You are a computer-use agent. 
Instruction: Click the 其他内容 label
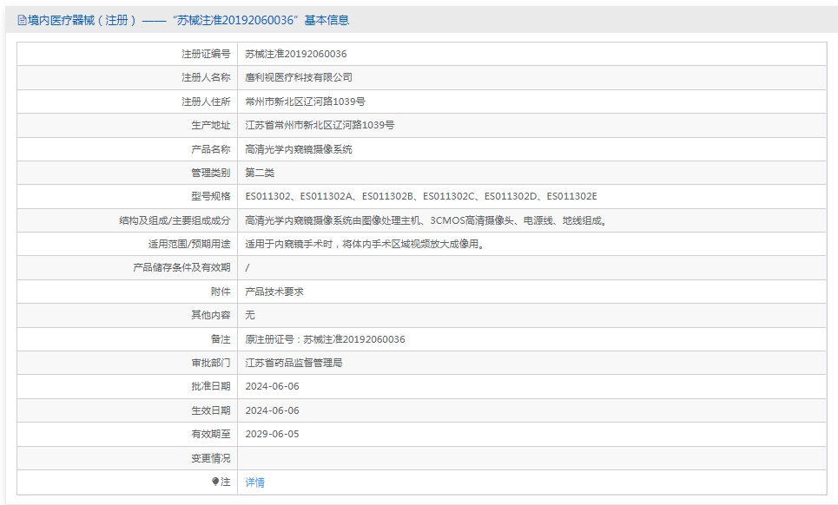click(x=210, y=315)
